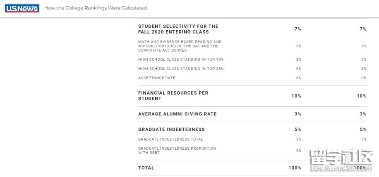Viewport: 379px width, 177px height.
Task: Click the Average Alumni Giving Rate row label
Action: pos(178,114)
